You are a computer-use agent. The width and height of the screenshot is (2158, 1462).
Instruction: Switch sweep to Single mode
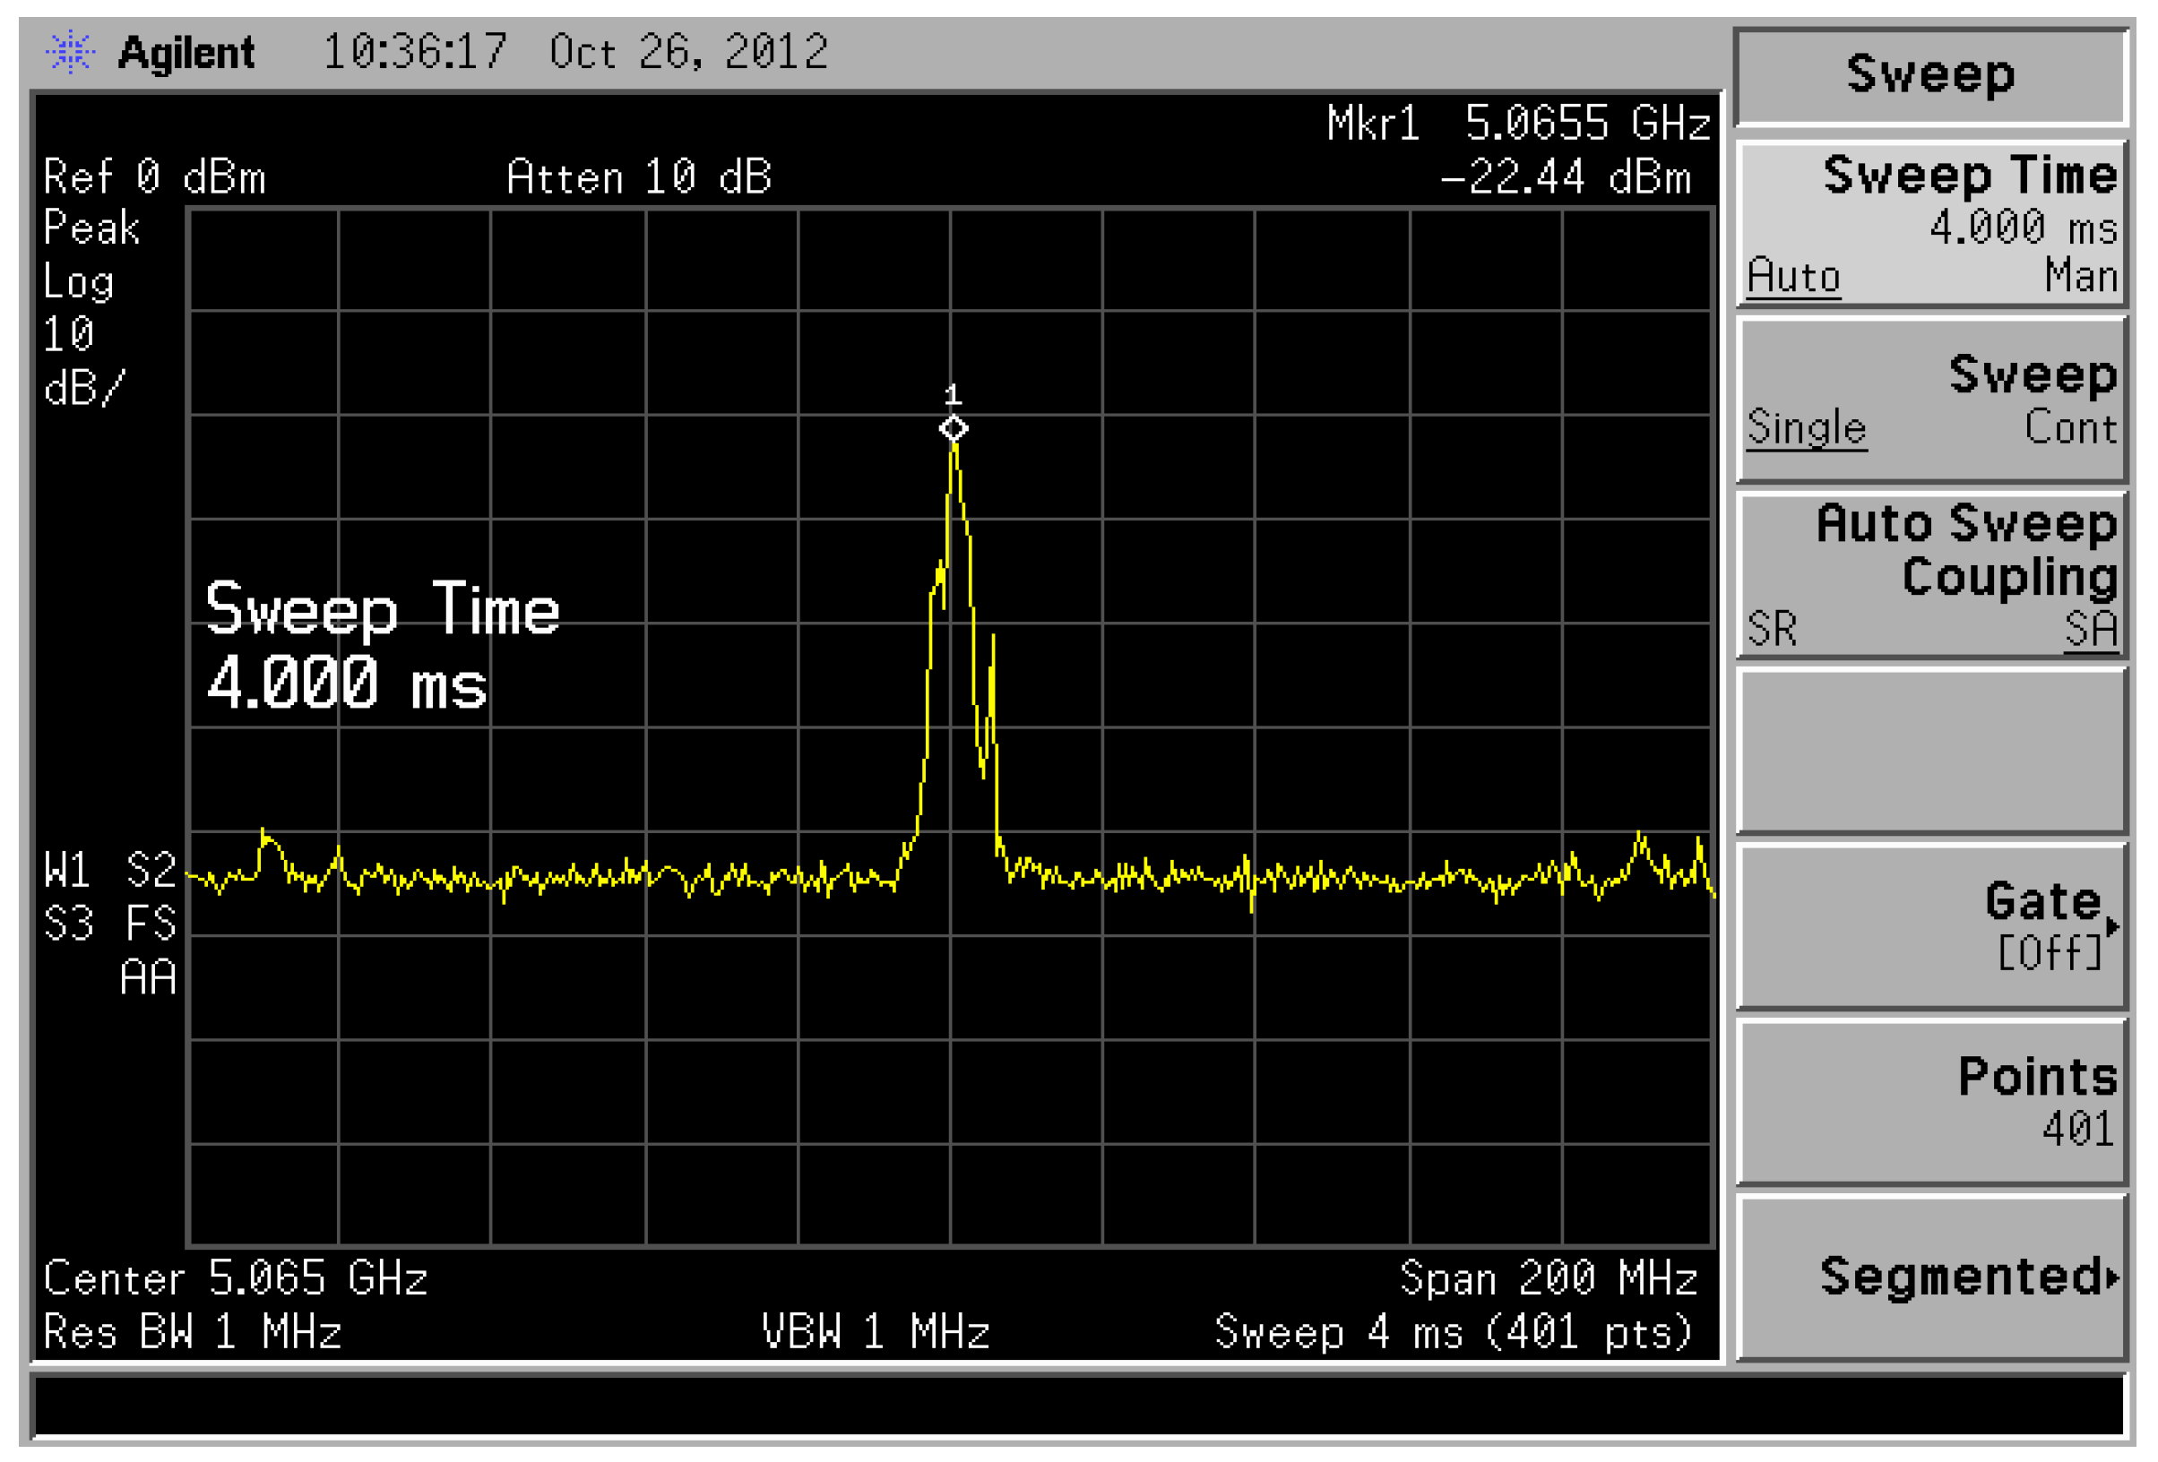1805,428
